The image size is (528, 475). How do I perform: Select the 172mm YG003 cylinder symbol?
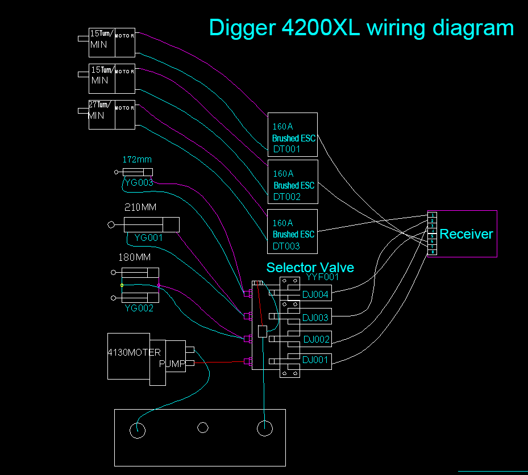click(x=138, y=172)
